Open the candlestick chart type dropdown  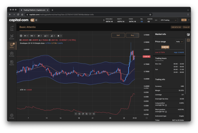(x=40, y=36)
